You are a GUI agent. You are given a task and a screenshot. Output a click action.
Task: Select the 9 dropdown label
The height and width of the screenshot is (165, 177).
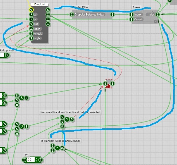[7, 50]
